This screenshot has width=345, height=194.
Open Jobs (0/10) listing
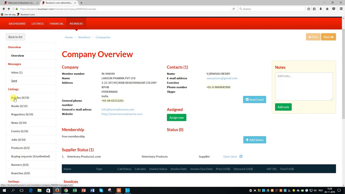pos(18,140)
